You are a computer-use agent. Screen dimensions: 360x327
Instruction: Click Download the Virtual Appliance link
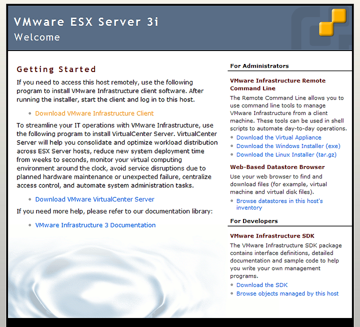coord(278,137)
